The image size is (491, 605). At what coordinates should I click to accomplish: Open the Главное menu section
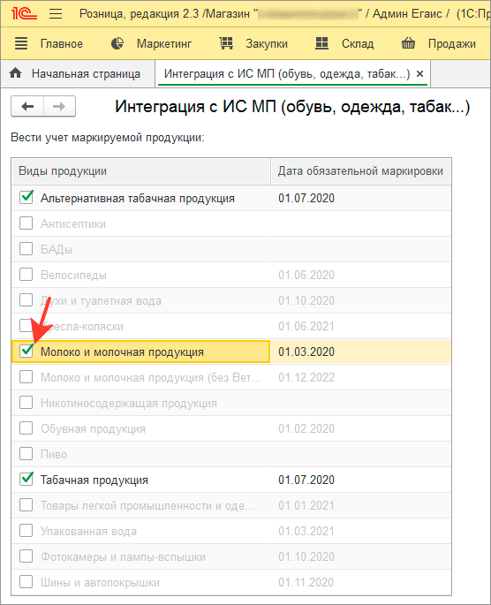[62, 43]
